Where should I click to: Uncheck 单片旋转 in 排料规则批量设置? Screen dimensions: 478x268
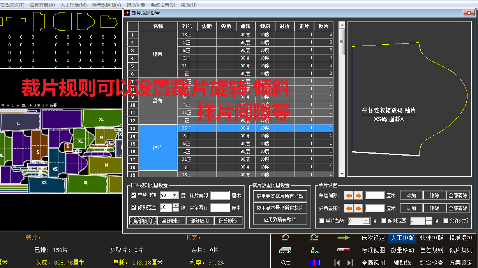pyautogui.click(x=134, y=195)
